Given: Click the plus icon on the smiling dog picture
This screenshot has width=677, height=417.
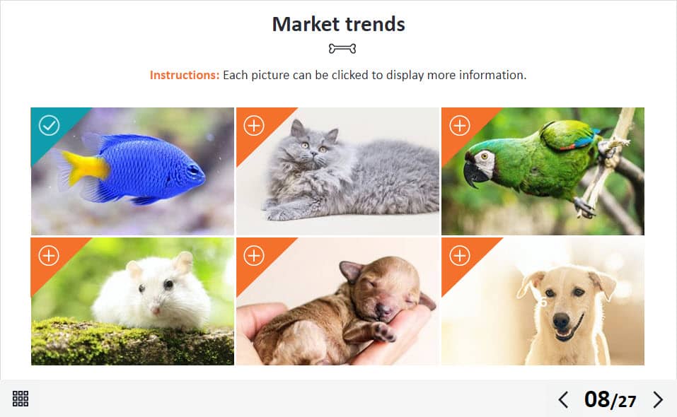Looking at the screenshot, I should pos(459,256).
